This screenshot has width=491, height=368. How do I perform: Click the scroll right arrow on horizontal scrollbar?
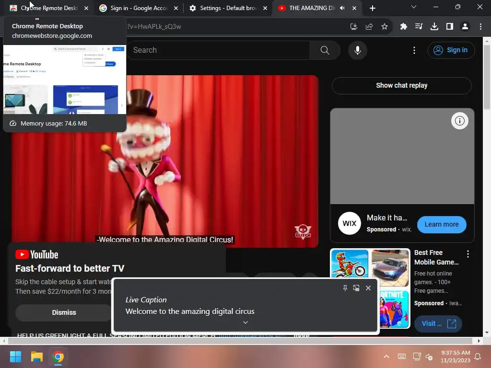tap(479, 341)
